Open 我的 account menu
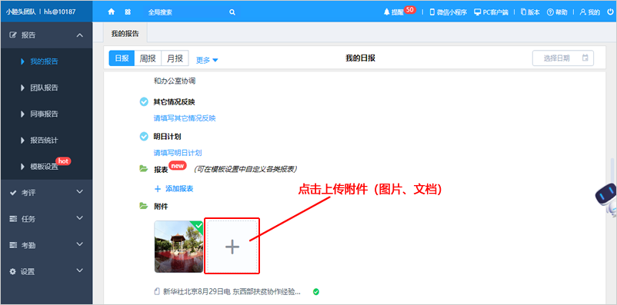Image resolution: width=617 pixels, height=305 pixels. [x=589, y=12]
